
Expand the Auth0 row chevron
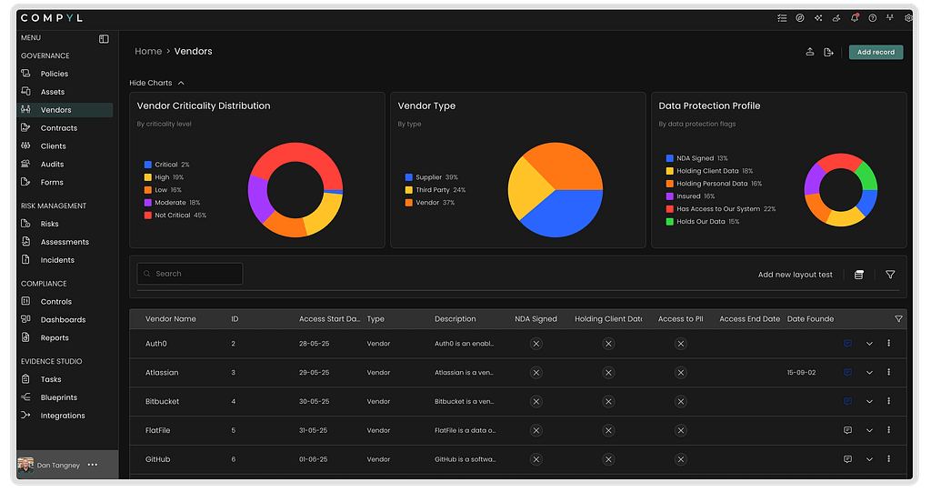tap(869, 344)
